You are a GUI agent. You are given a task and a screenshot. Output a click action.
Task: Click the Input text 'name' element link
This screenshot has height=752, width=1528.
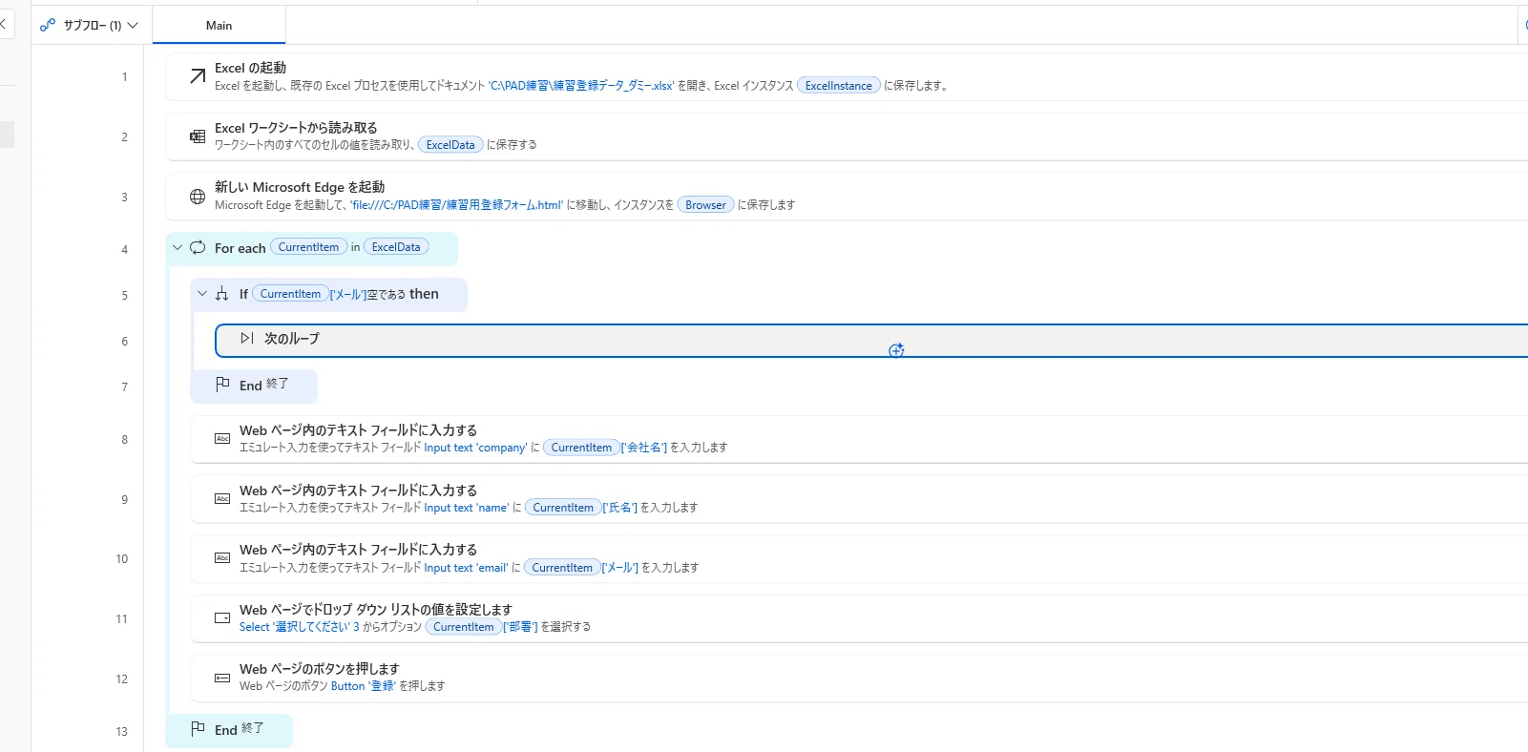(467, 508)
